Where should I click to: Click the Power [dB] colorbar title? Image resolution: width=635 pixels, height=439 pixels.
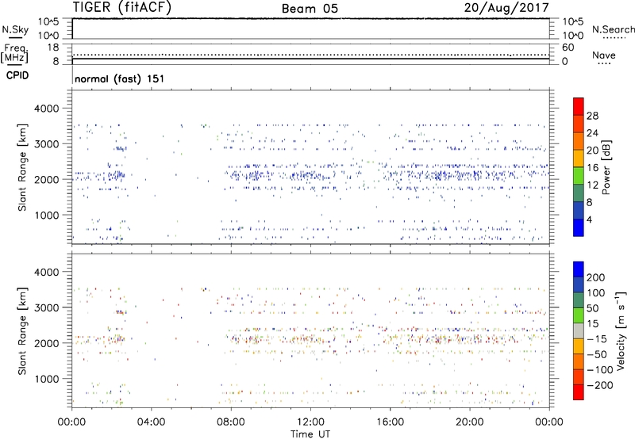[x=606, y=167]
